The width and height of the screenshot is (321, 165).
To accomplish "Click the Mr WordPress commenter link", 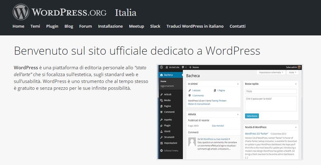I will tap(207, 139).
